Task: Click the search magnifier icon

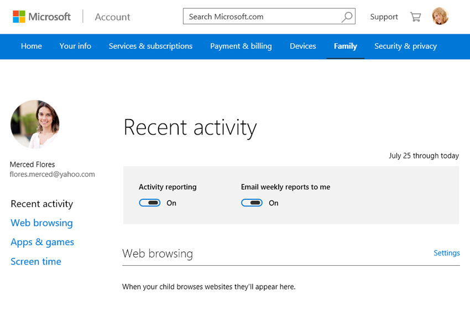Action: click(x=347, y=17)
